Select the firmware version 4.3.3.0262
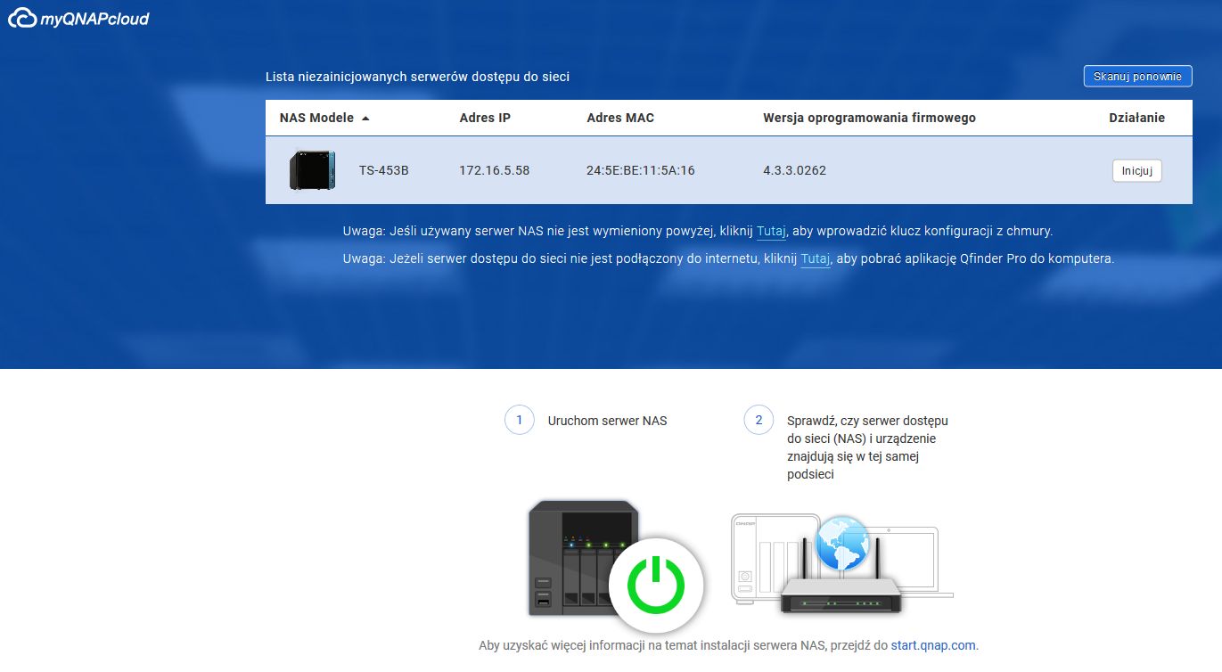The image size is (1222, 672). click(x=794, y=170)
